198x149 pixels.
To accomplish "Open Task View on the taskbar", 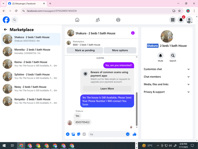I will point(12,146).
